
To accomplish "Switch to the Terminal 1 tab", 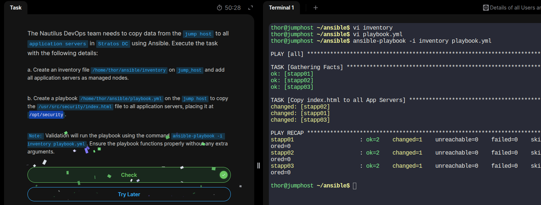I will pos(282,8).
